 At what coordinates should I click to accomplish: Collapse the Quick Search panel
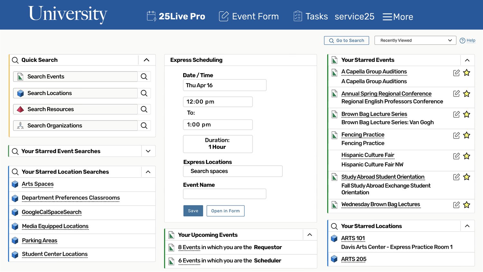tap(147, 60)
